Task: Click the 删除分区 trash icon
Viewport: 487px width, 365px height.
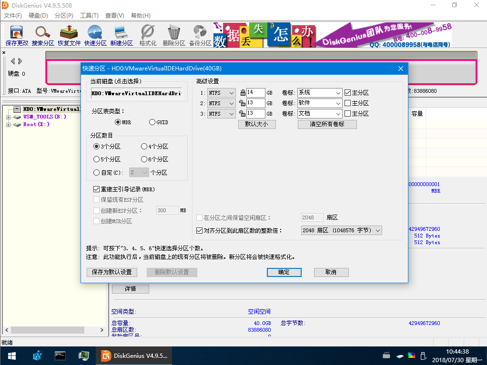Action: [x=174, y=36]
